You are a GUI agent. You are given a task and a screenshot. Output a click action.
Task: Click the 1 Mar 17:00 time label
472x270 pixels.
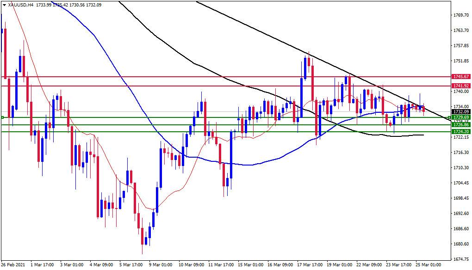[42, 265]
